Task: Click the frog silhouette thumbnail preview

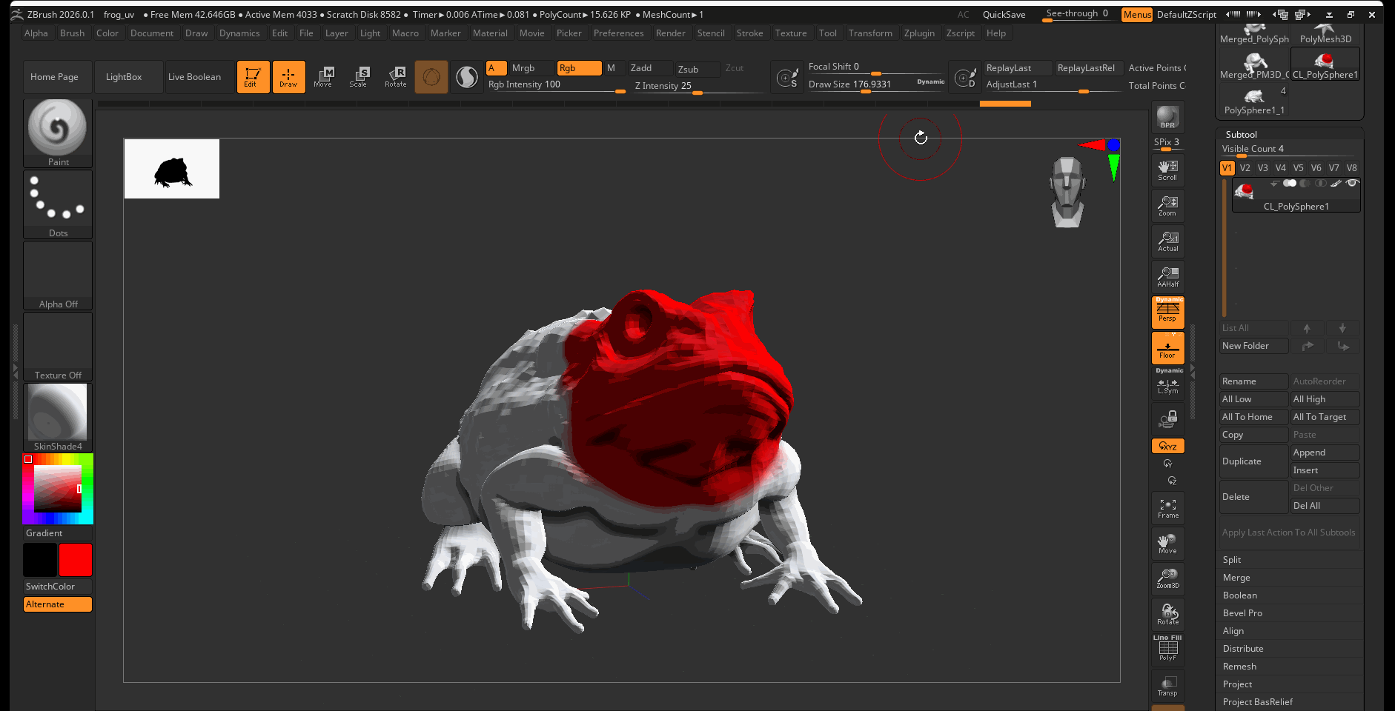Action: click(172, 169)
